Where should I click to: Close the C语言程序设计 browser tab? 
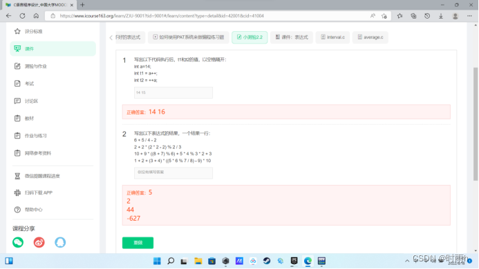click(x=72, y=5)
